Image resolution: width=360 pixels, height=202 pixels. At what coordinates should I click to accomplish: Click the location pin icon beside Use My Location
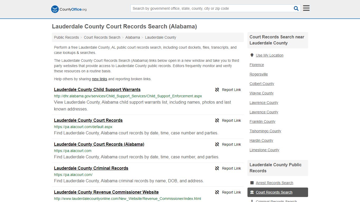click(x=252, y=55)
